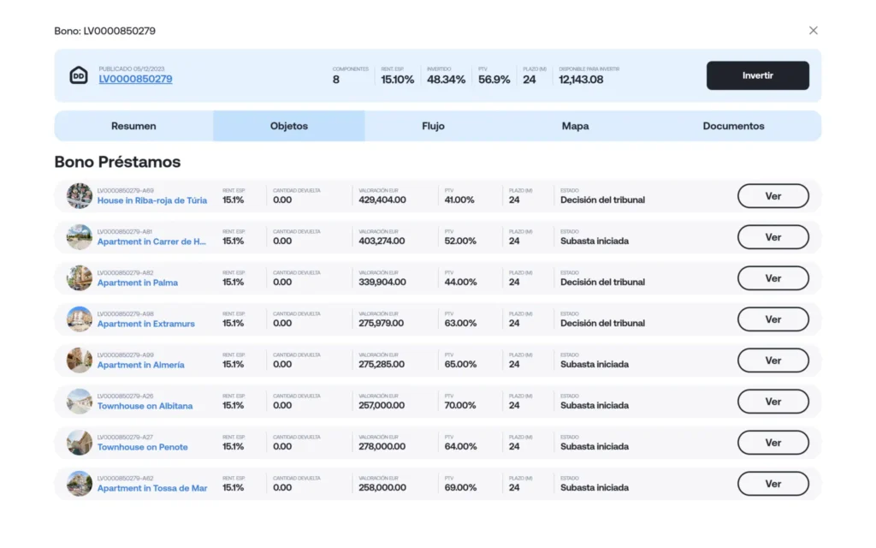
Task: Click the Apartment in Extramurs thumbnail image
Action: coord(80,319)
